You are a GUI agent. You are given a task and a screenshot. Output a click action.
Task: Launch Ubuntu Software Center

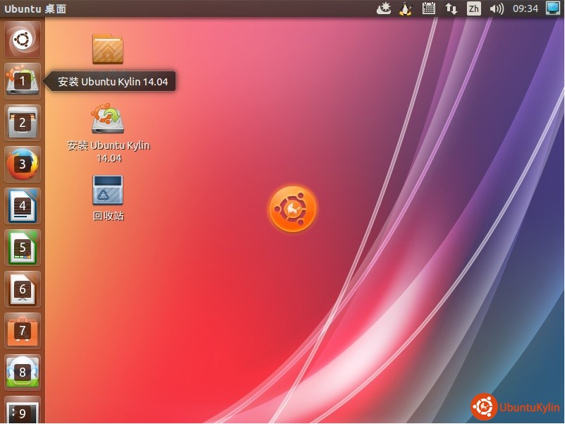[x=22, y=330]
